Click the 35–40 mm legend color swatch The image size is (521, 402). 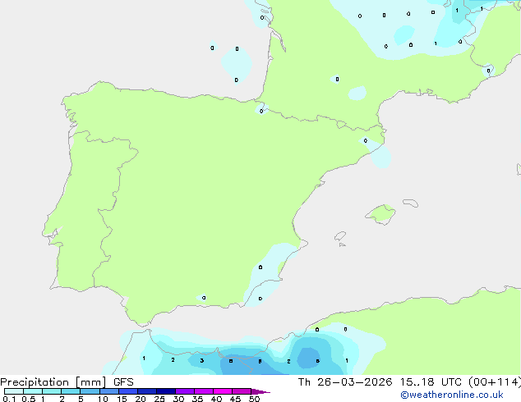point(204,391)
